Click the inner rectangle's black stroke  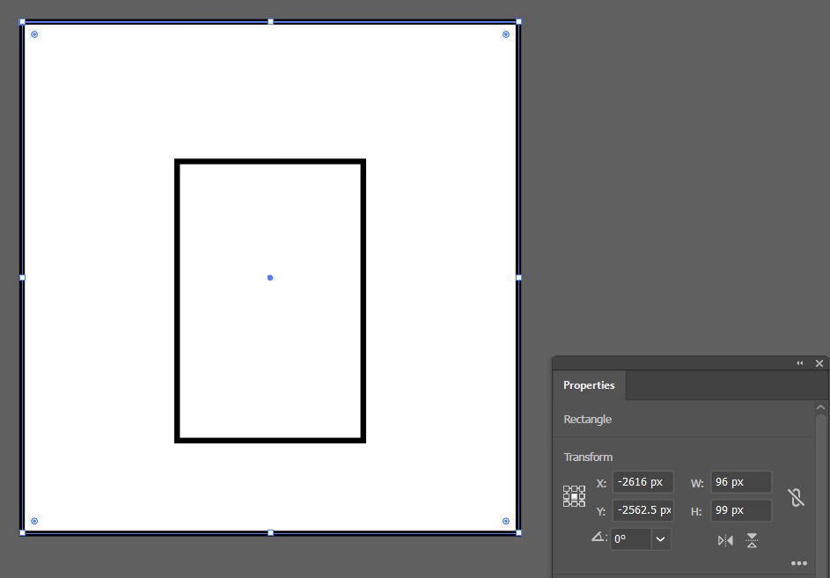click(x=270, y=162)
